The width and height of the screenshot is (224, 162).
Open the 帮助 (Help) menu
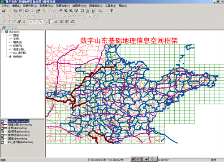tap(123, 6)
